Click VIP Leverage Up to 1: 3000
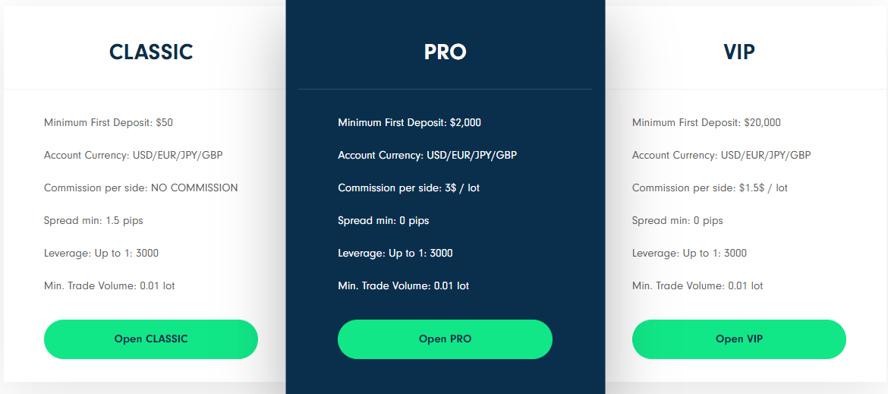 coord(689,253)
